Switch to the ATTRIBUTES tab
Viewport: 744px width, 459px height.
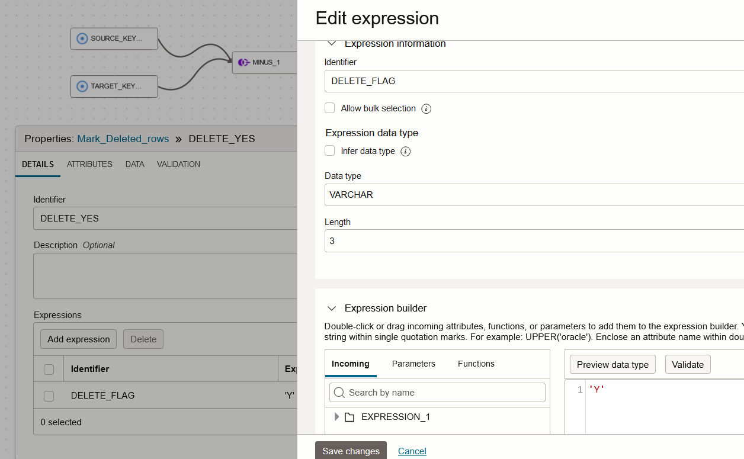(x=89, y=164)
